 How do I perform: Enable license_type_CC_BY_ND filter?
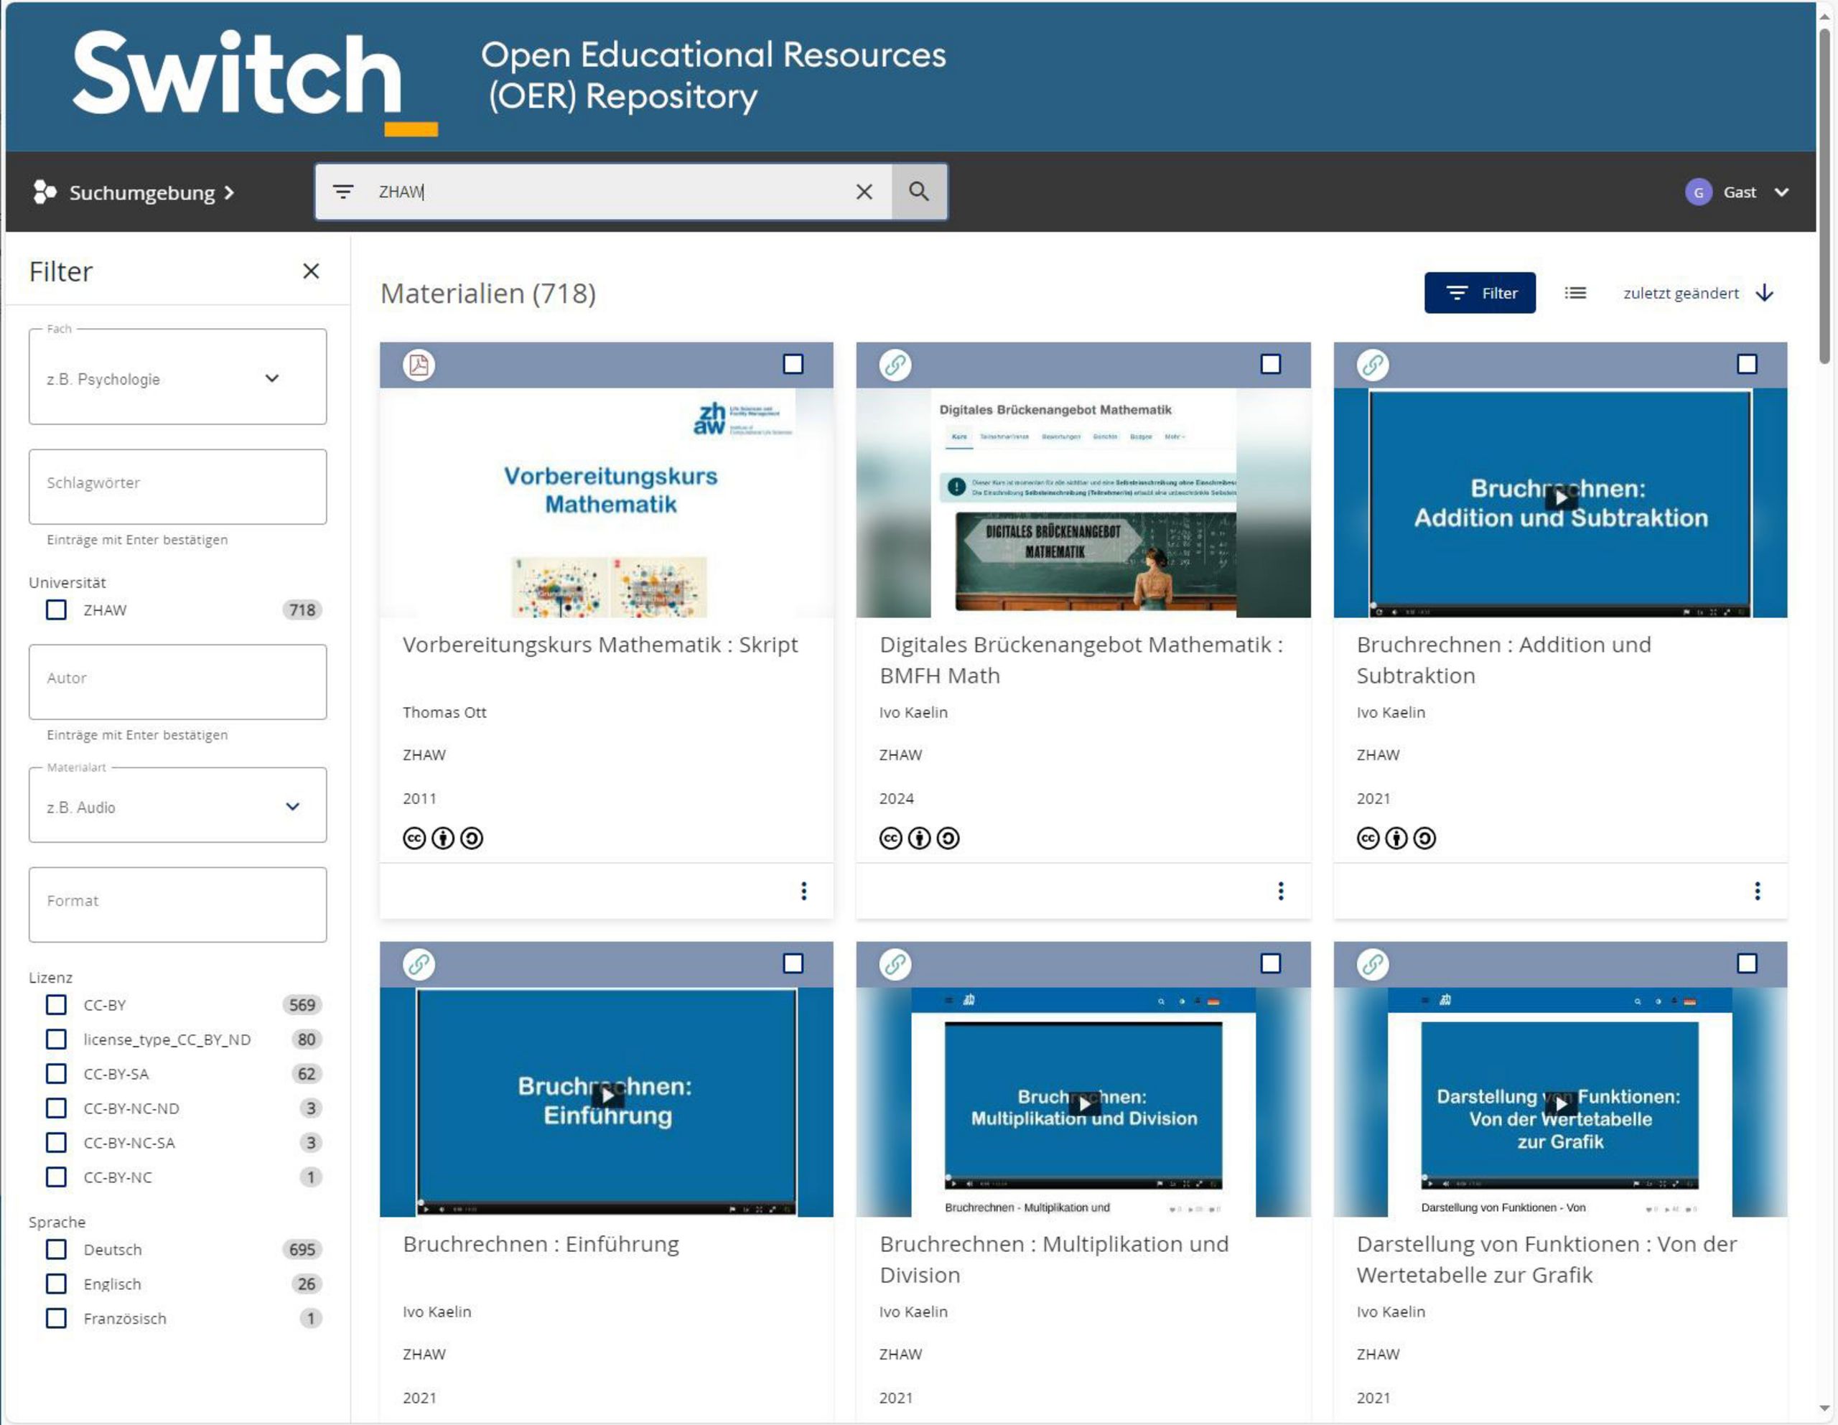pos(57,1039)
